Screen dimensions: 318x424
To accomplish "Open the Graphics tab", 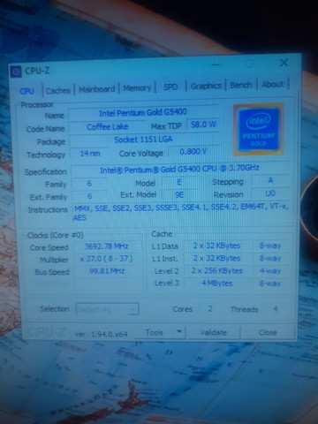I will click(206, 86).
